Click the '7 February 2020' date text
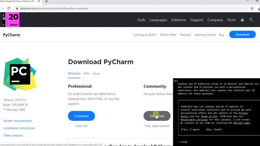Viewport: 260px width, 146px height. tap(14, 110)
